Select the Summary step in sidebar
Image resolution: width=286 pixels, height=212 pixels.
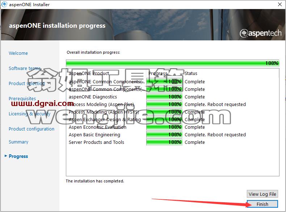click(18, 142)
